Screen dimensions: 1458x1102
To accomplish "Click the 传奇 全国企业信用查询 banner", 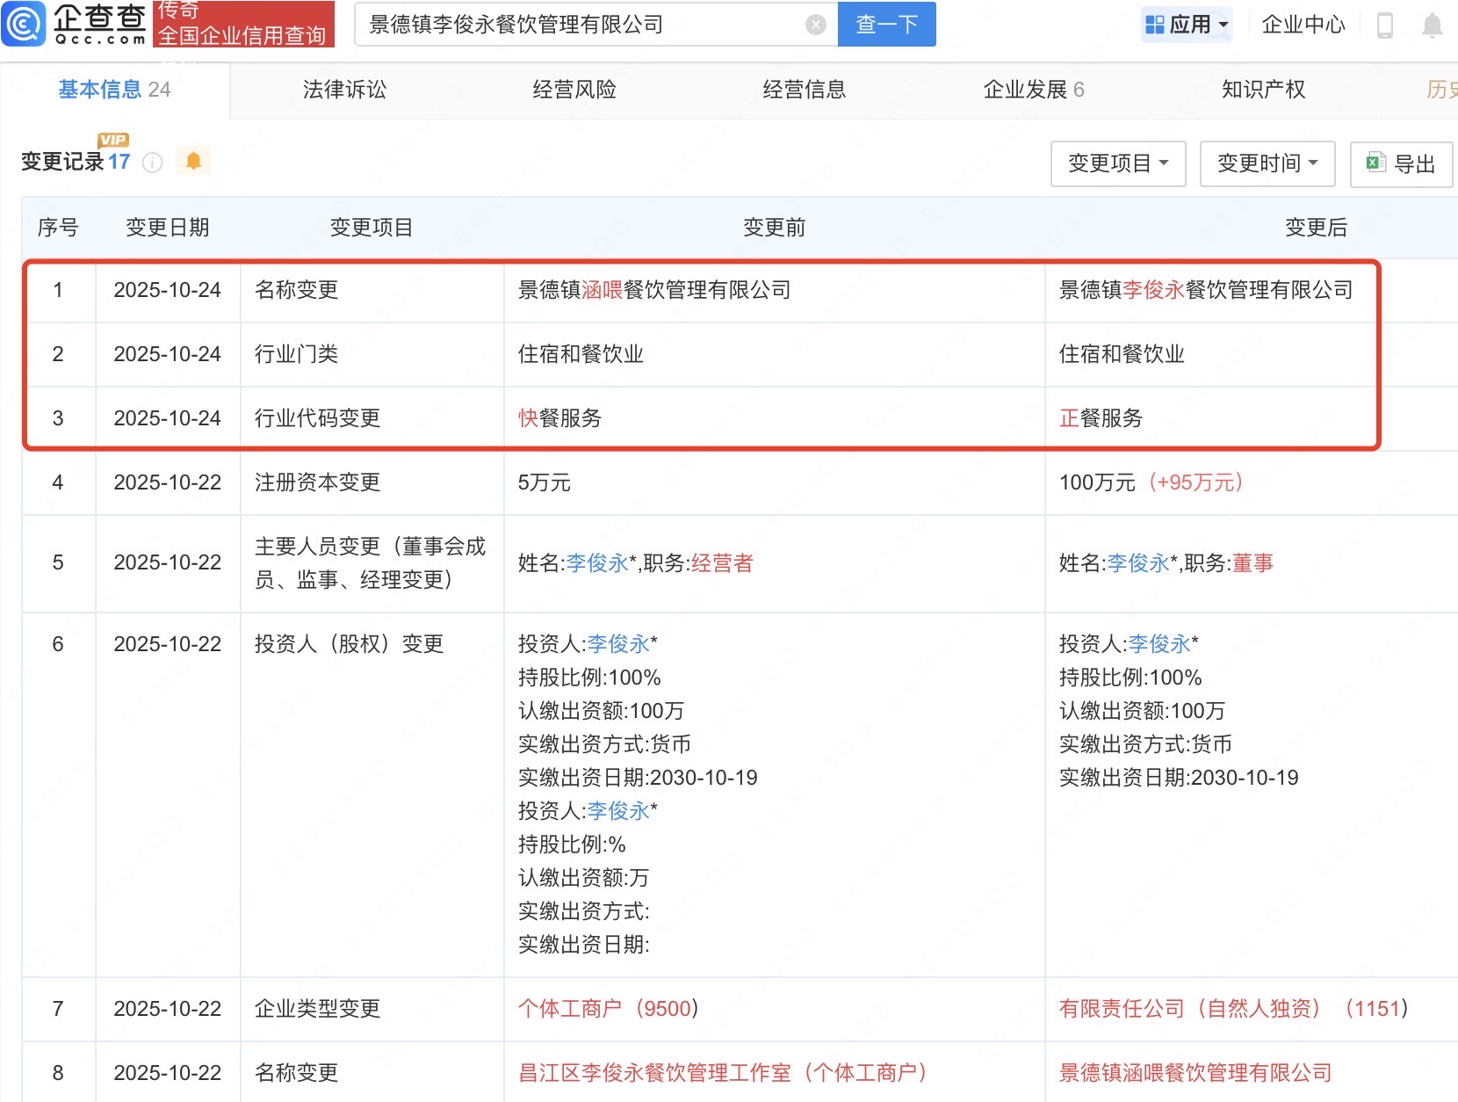I will pos(243,24).
